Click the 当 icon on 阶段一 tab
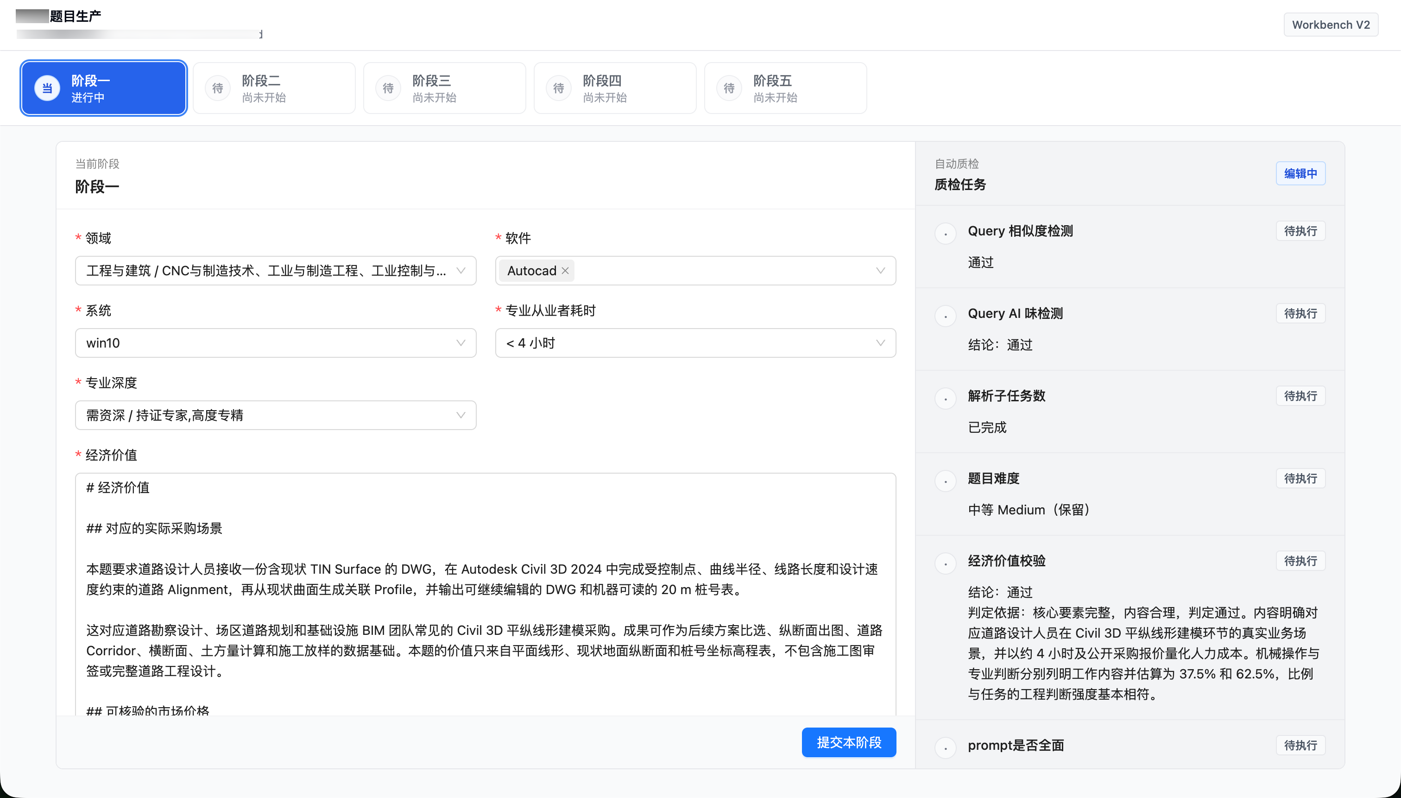Image resolution: width=1401 pixels, height=798 pixels. [x=47, y=88]
